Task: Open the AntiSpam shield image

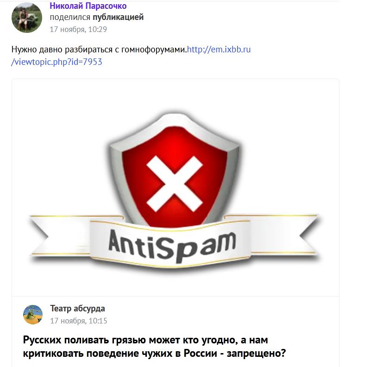Action: (x=175, y=188)
